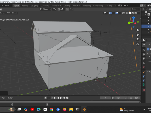Click the Z axis on the navigation gizmo
The width and height of the screenshot is (151, 113).
click(133, 18)
